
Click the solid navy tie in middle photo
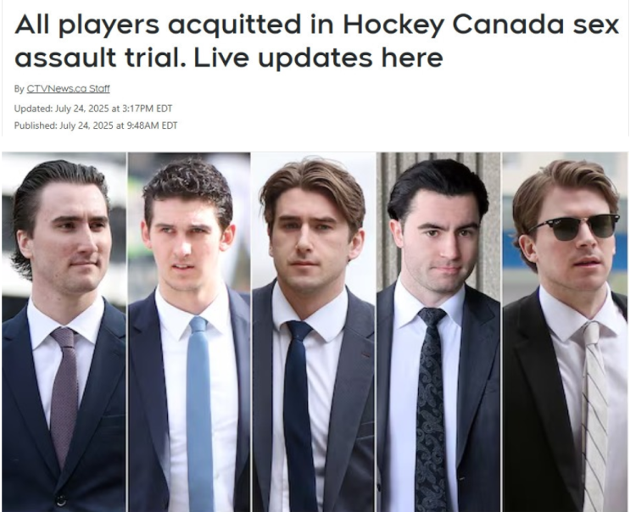[x=299, y=414]
